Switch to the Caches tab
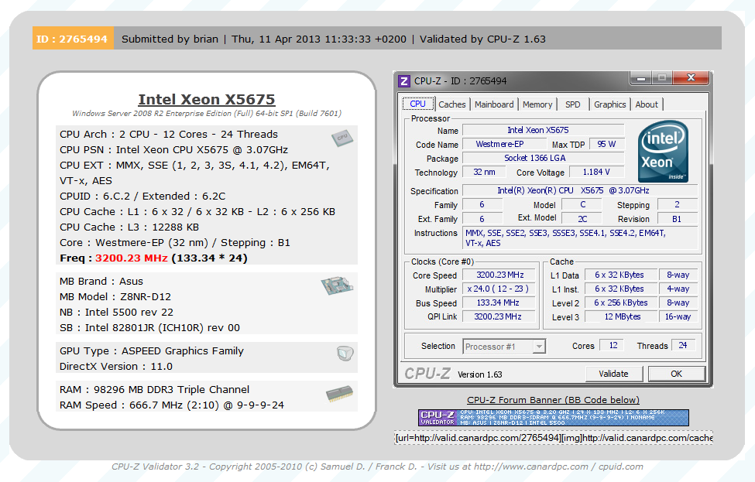Image resolution: width=755 pixels, height=482 pixels. [451, 104]
